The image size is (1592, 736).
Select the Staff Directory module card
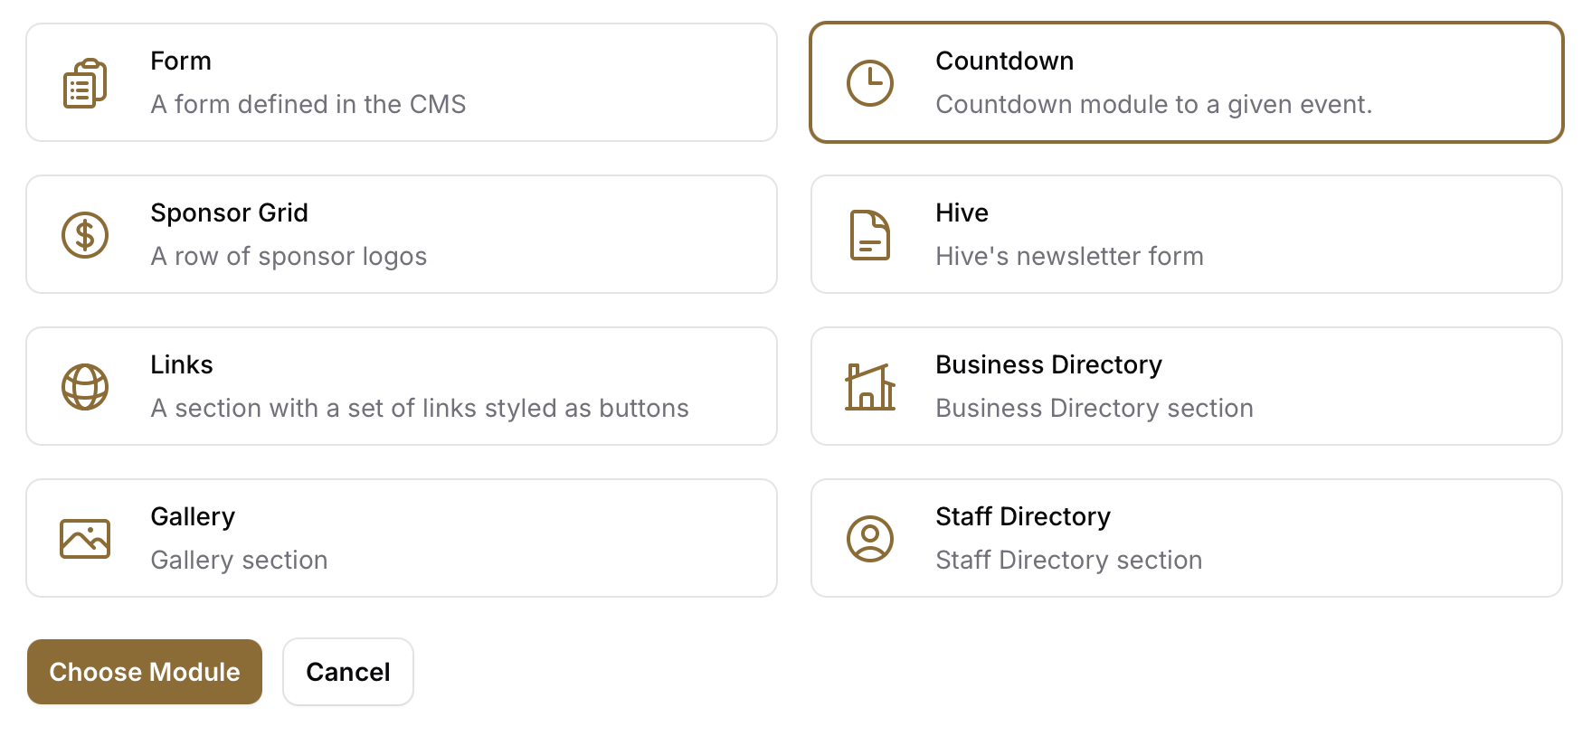[1187, 538]
